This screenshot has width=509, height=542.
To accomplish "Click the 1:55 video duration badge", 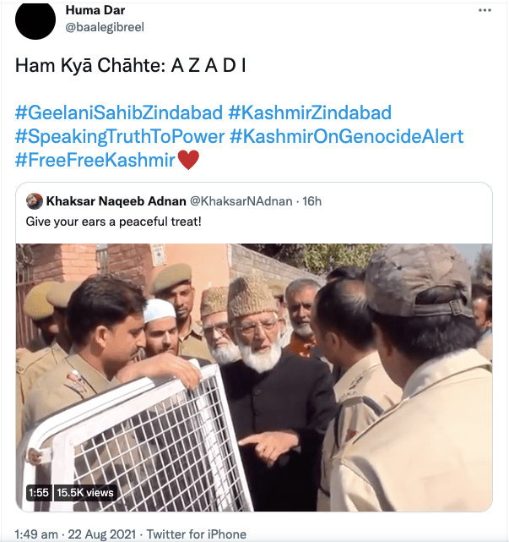I will coord(39,492).
